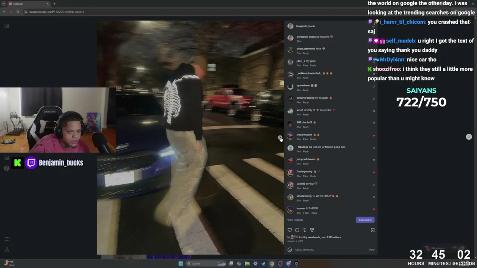The height and width of the screenshot is (268, 477).
Task: Unlike the comment by popa.mcgzzz
Action: [x=374, y=136]
